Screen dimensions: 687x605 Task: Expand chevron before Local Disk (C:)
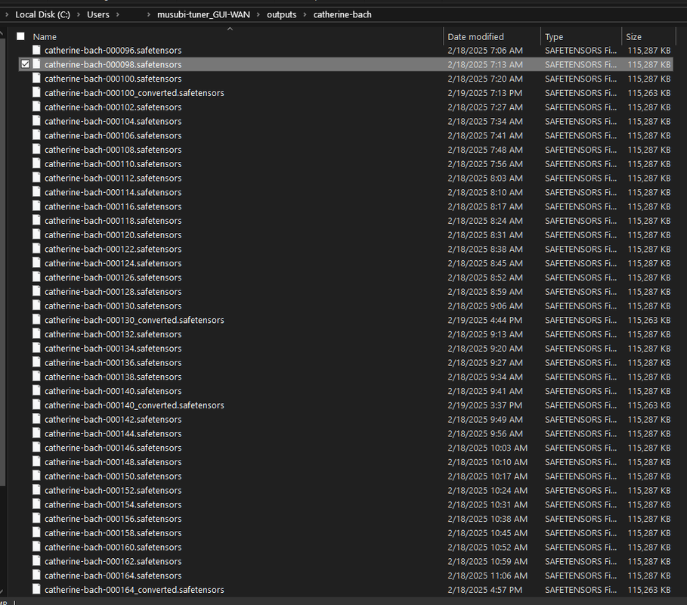[7, 14]
